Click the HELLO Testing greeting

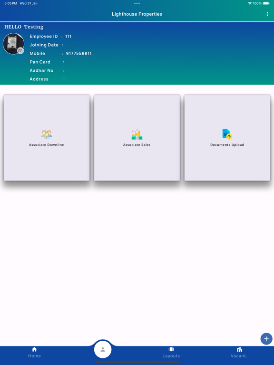click(x=24, y=27)
